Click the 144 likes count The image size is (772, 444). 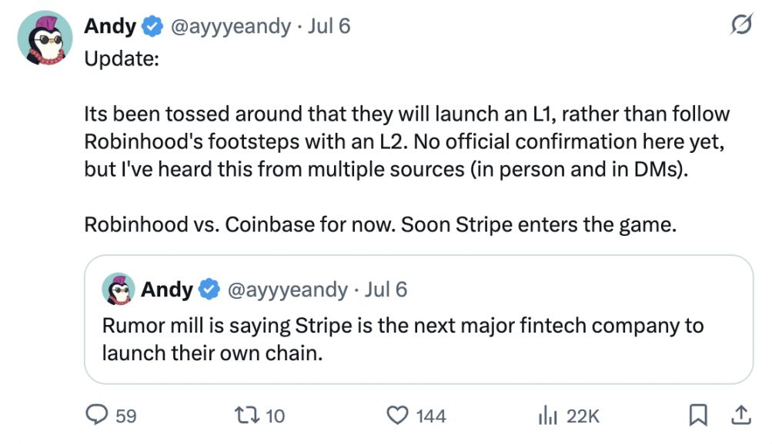(x=431, y=416)
